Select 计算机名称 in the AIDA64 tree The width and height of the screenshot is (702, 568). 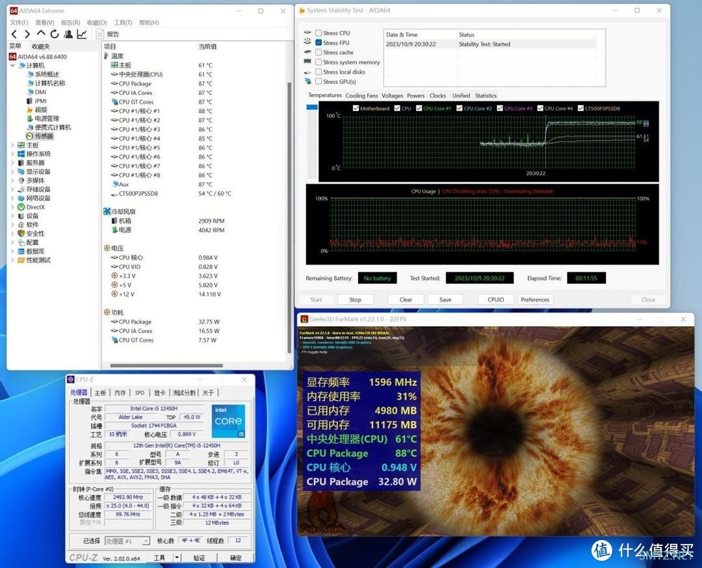49,83
